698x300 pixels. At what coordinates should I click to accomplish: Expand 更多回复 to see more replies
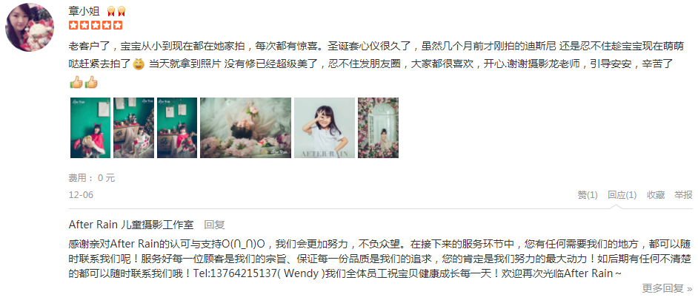[667, 288]
